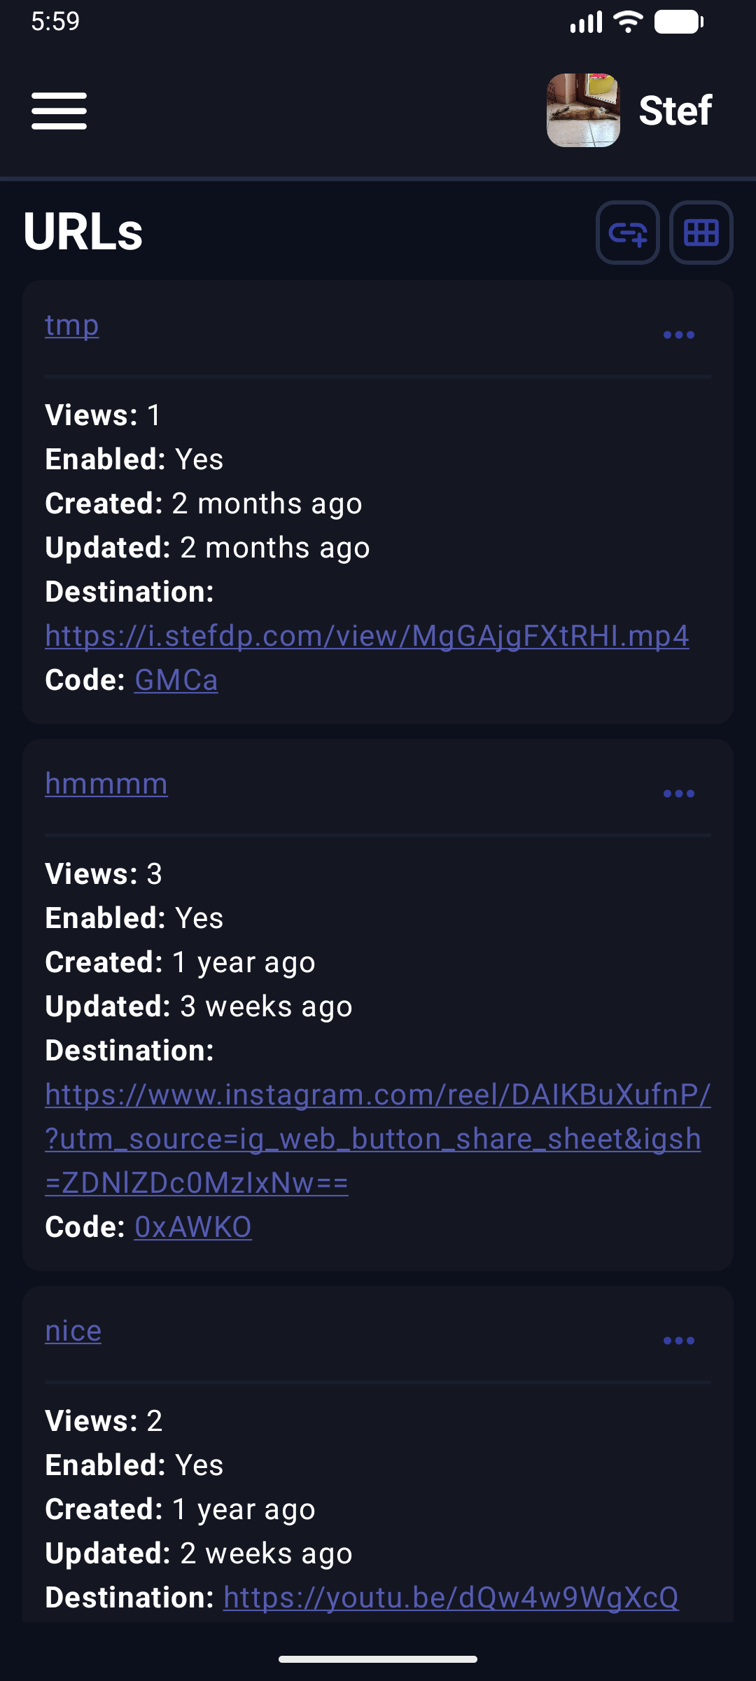Open the hamburger navigation menu
Screen dimensions: 756x1681
(59, 111)
